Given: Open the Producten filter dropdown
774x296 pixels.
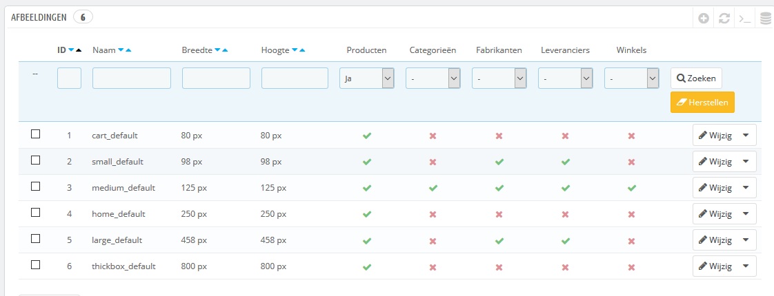Looking at the screenshot, I should click(x=367, y=79).
